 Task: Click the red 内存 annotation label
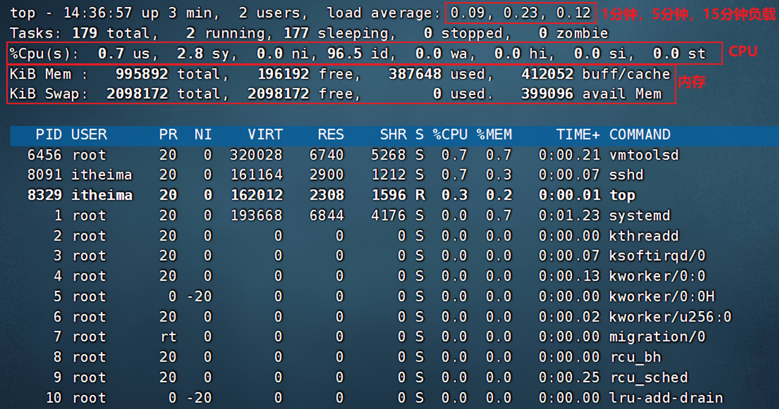(692, 83)
